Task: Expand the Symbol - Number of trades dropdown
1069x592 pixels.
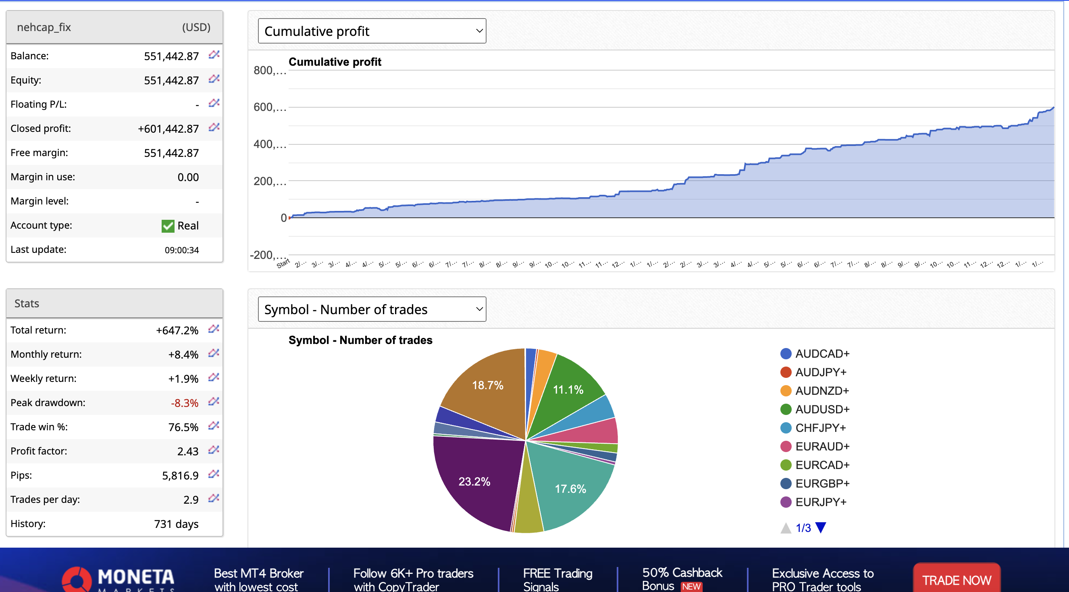Action: [x=372, y=309]
